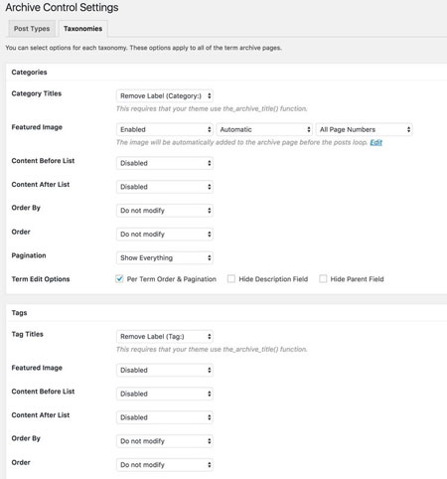
Task: Open Tags Featured Image dropdown
Action: tap(165, 370)
